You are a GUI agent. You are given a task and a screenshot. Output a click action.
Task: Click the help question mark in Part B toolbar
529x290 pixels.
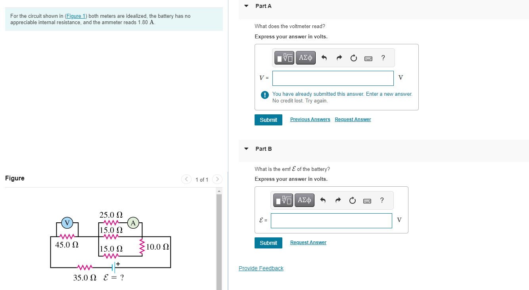381,200
